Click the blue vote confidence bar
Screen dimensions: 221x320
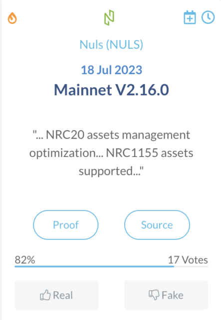pos(94,266)
